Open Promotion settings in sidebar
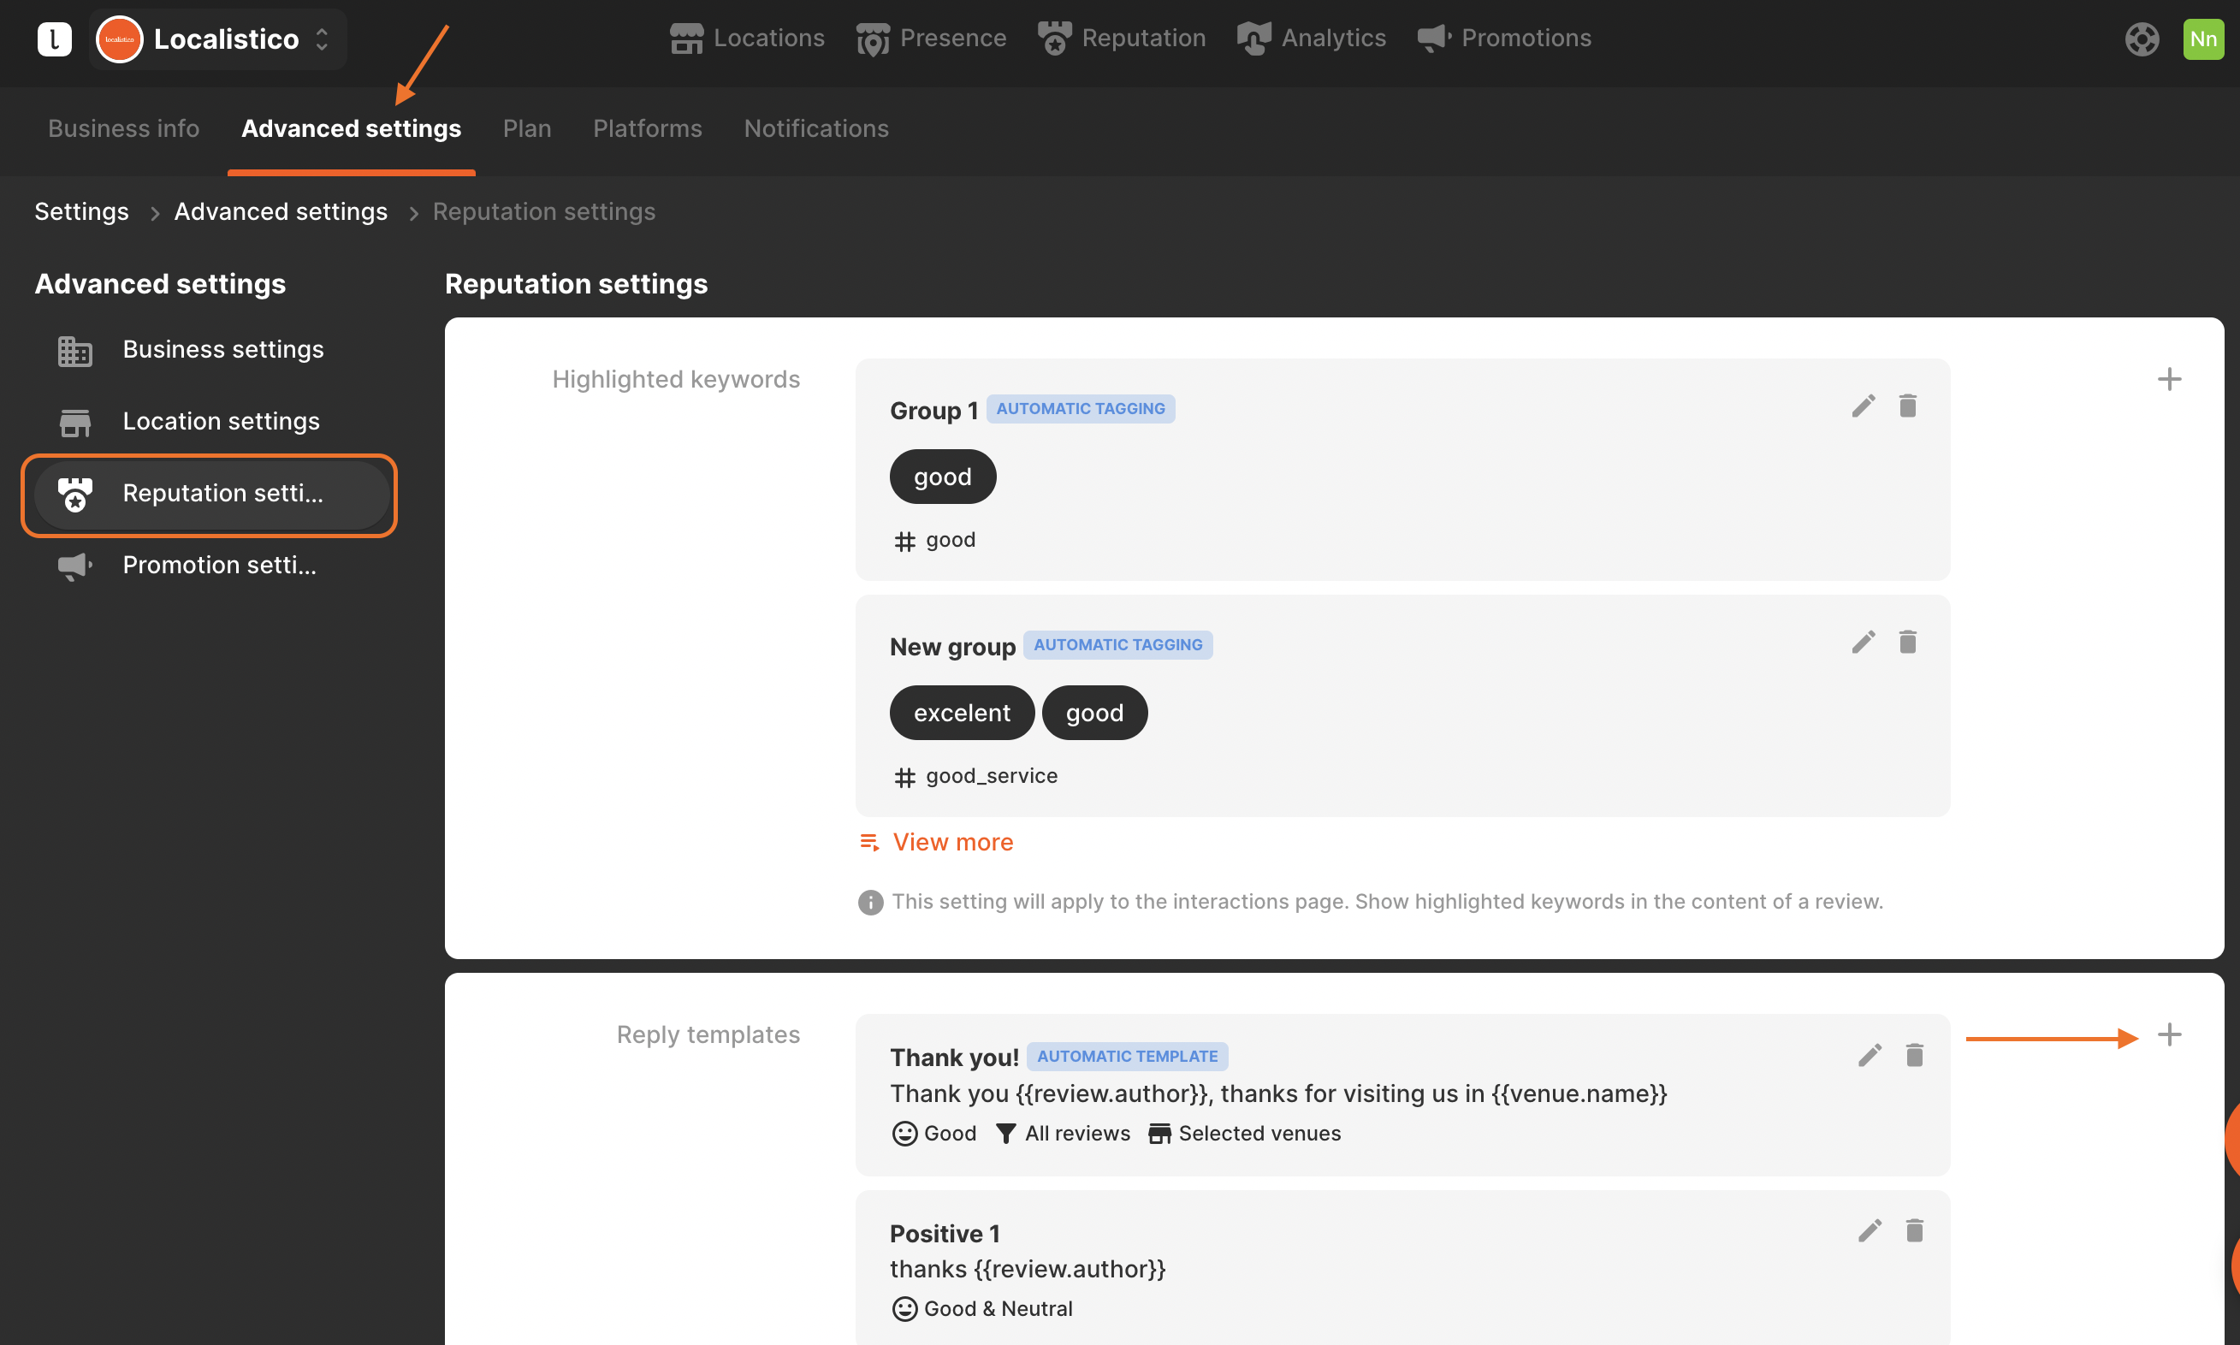 point(211,566)
